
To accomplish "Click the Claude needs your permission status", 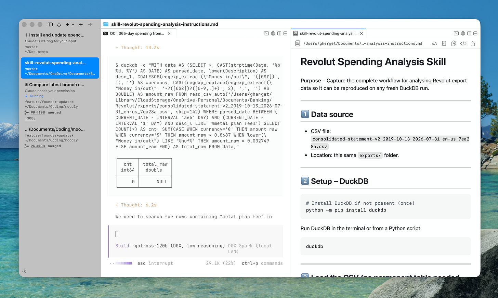I will [50, 91].
